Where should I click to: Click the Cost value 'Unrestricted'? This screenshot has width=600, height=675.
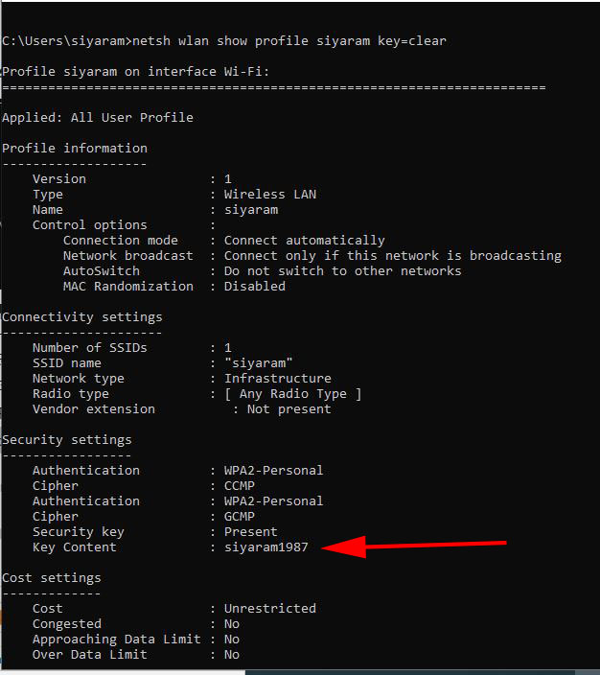point(270,609)
